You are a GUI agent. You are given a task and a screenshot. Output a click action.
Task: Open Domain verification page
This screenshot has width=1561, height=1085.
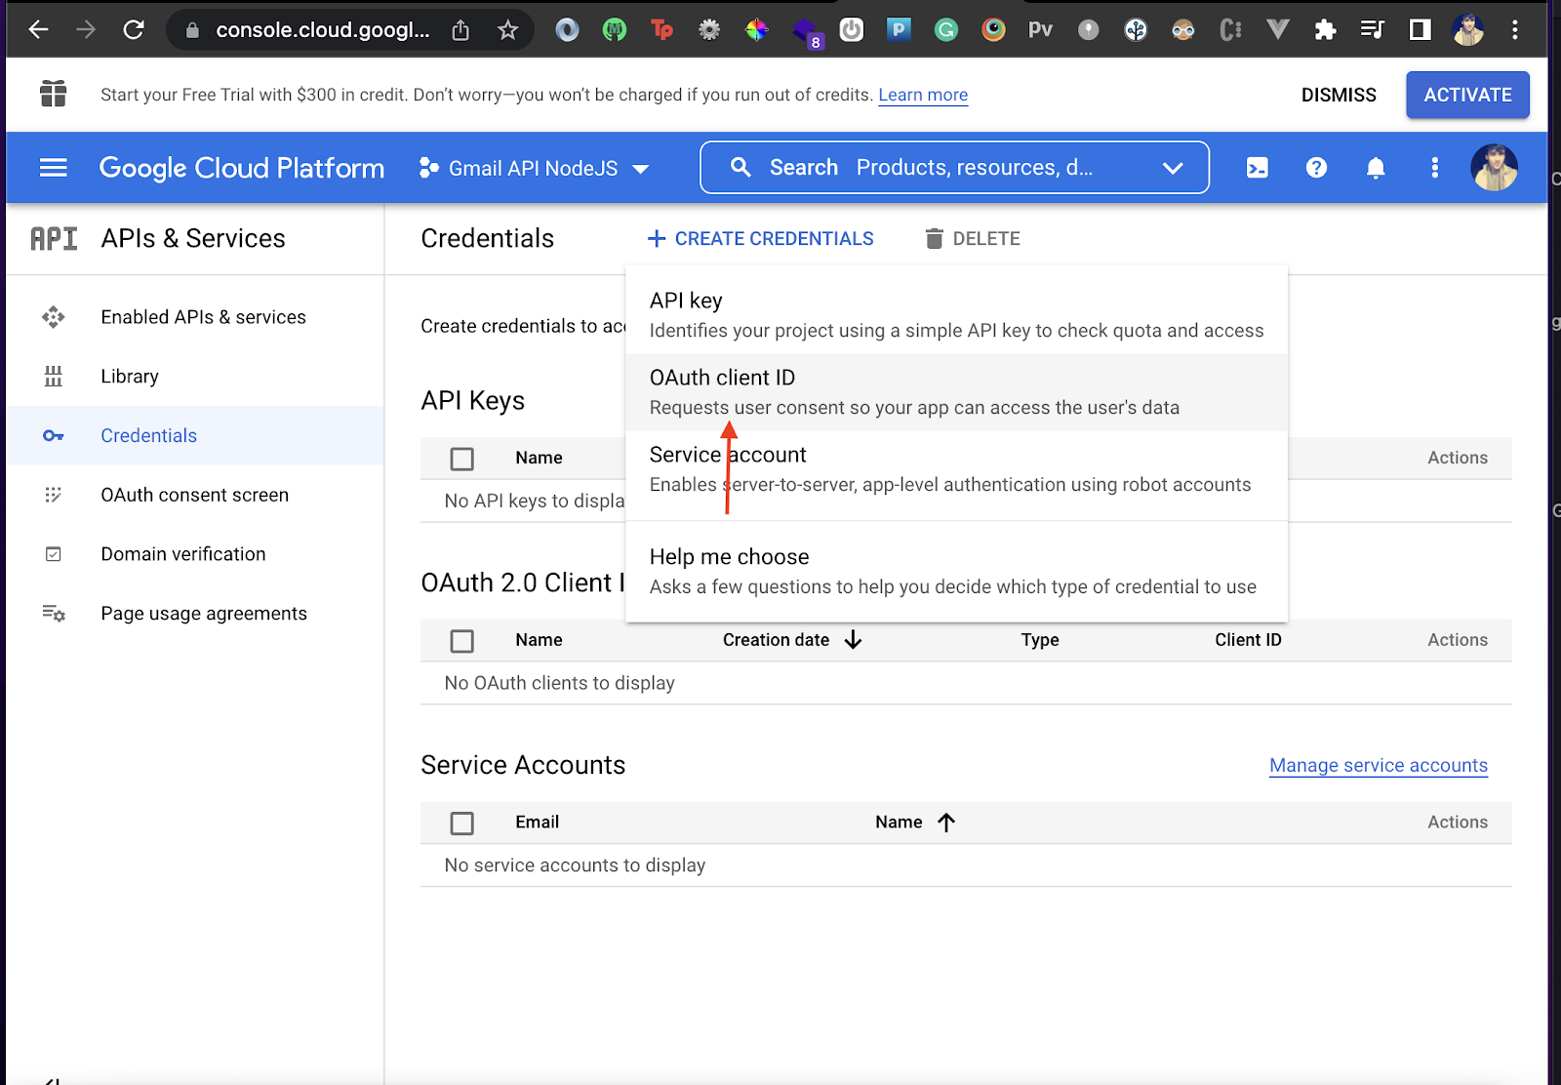(x=183, y=554)
